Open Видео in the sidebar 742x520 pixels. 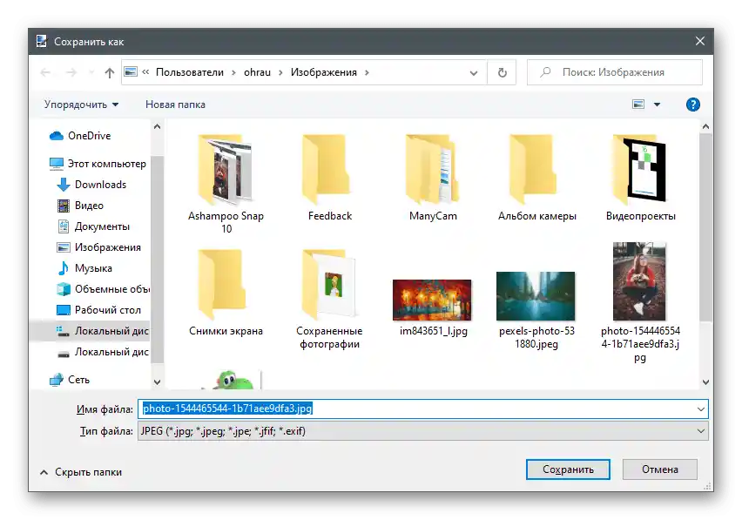pos(80,206)
